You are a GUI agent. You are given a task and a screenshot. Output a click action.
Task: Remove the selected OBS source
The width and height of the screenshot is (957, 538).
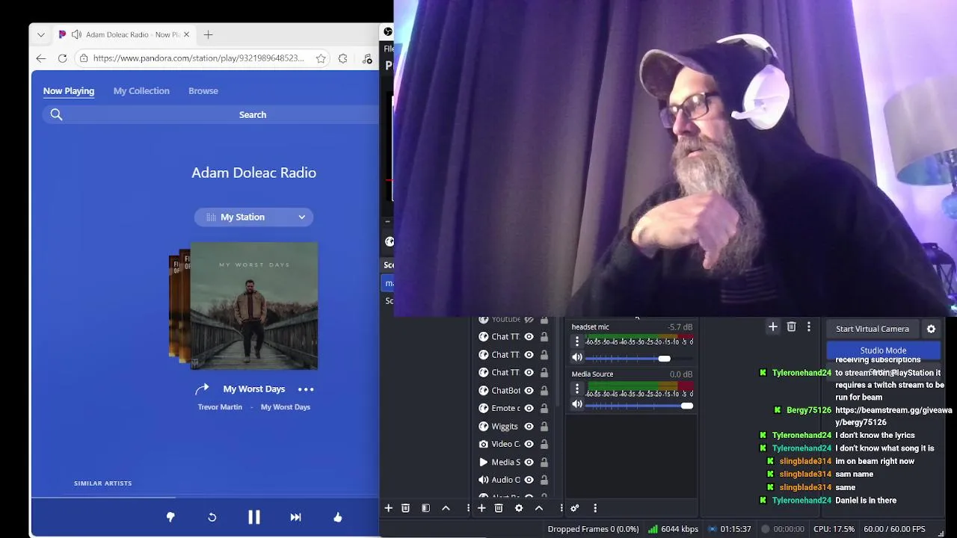(x=499, y=508)
